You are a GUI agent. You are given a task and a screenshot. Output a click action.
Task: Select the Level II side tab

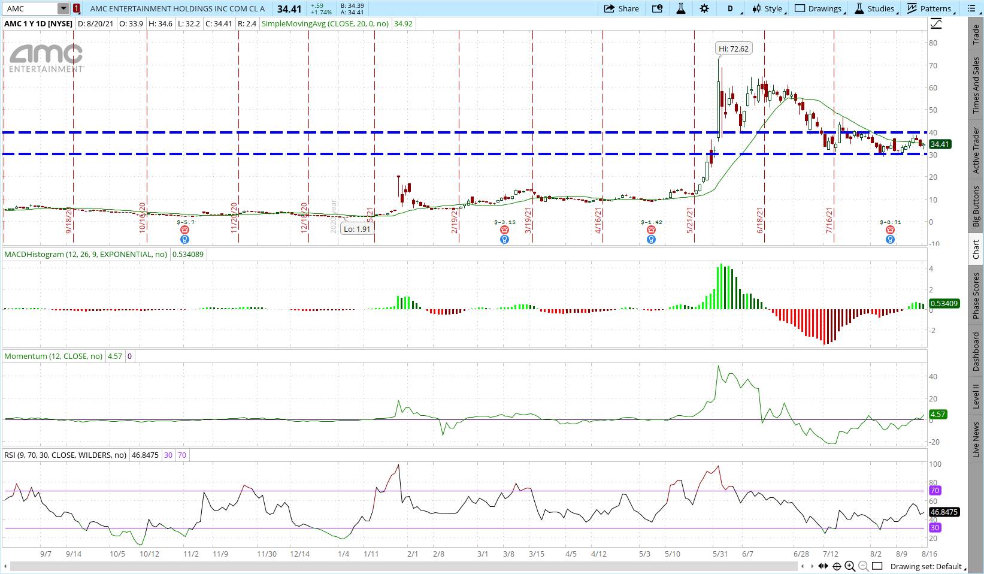pos(976,396)
